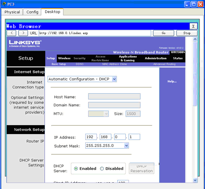Click the DHCP Server Settings label
Image resolution: width=205 pixels, height=189 pixels.
click(x=32, y=163)
